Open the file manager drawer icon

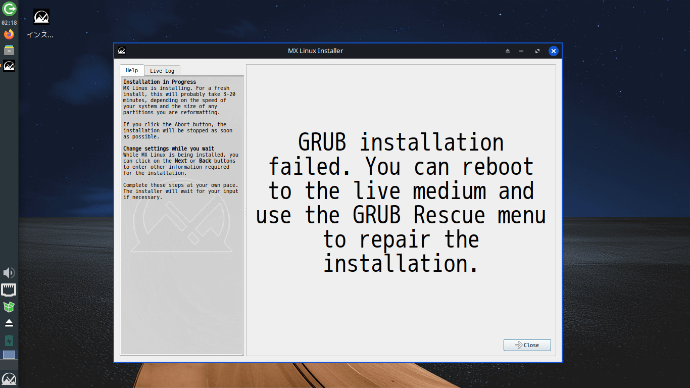(9, 50)
